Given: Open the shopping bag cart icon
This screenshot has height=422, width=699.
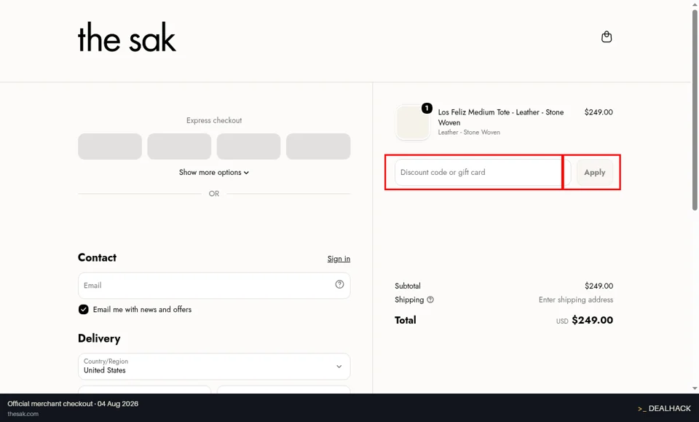Looking at the screenshot, I should pos(607,36).
